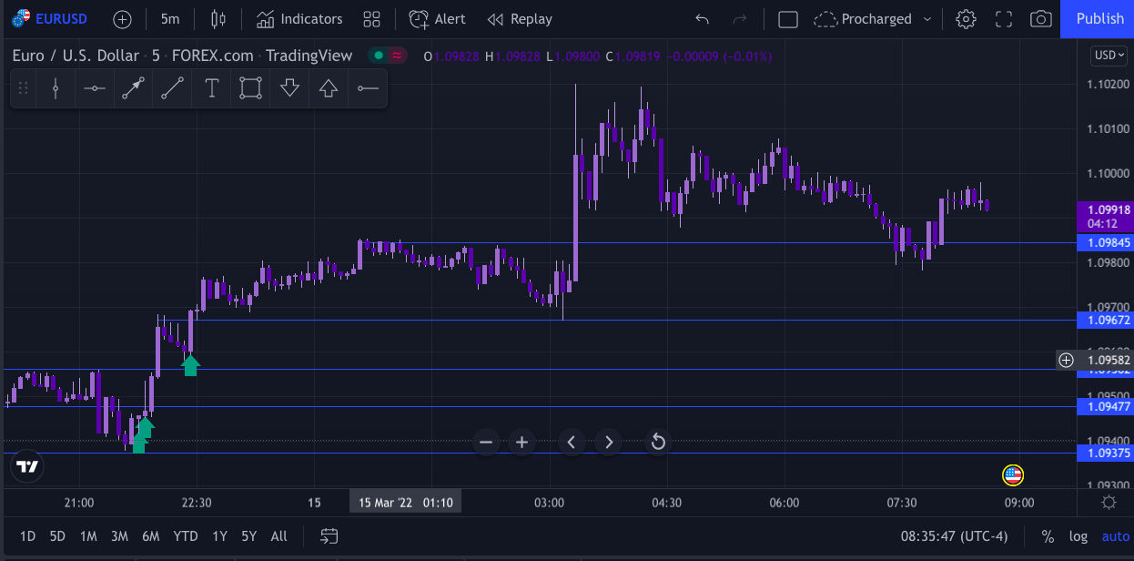This screenshot has height=561, width=1134.
Task: Take a chart snapshot with camera icon
Action: (x=1041, y=19)
